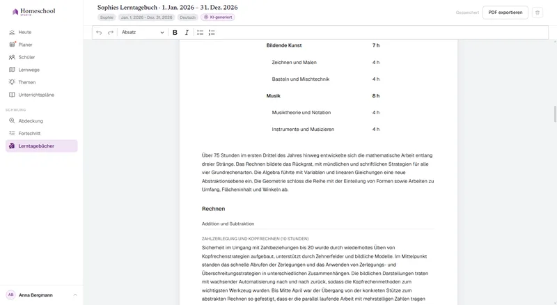The height and width of the screenshot is (305, 557).
Task: Click the Homeschool Studio logo
Action: [x=33, y=11]
